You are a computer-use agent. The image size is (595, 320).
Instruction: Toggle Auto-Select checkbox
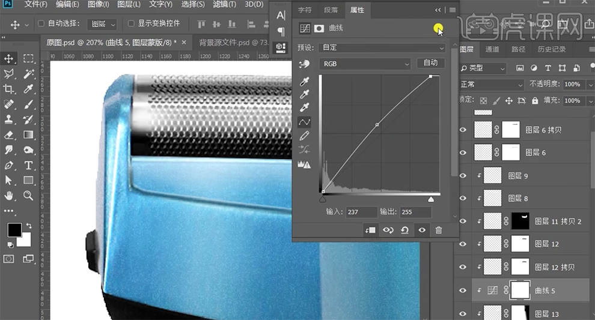pos(41,23)
